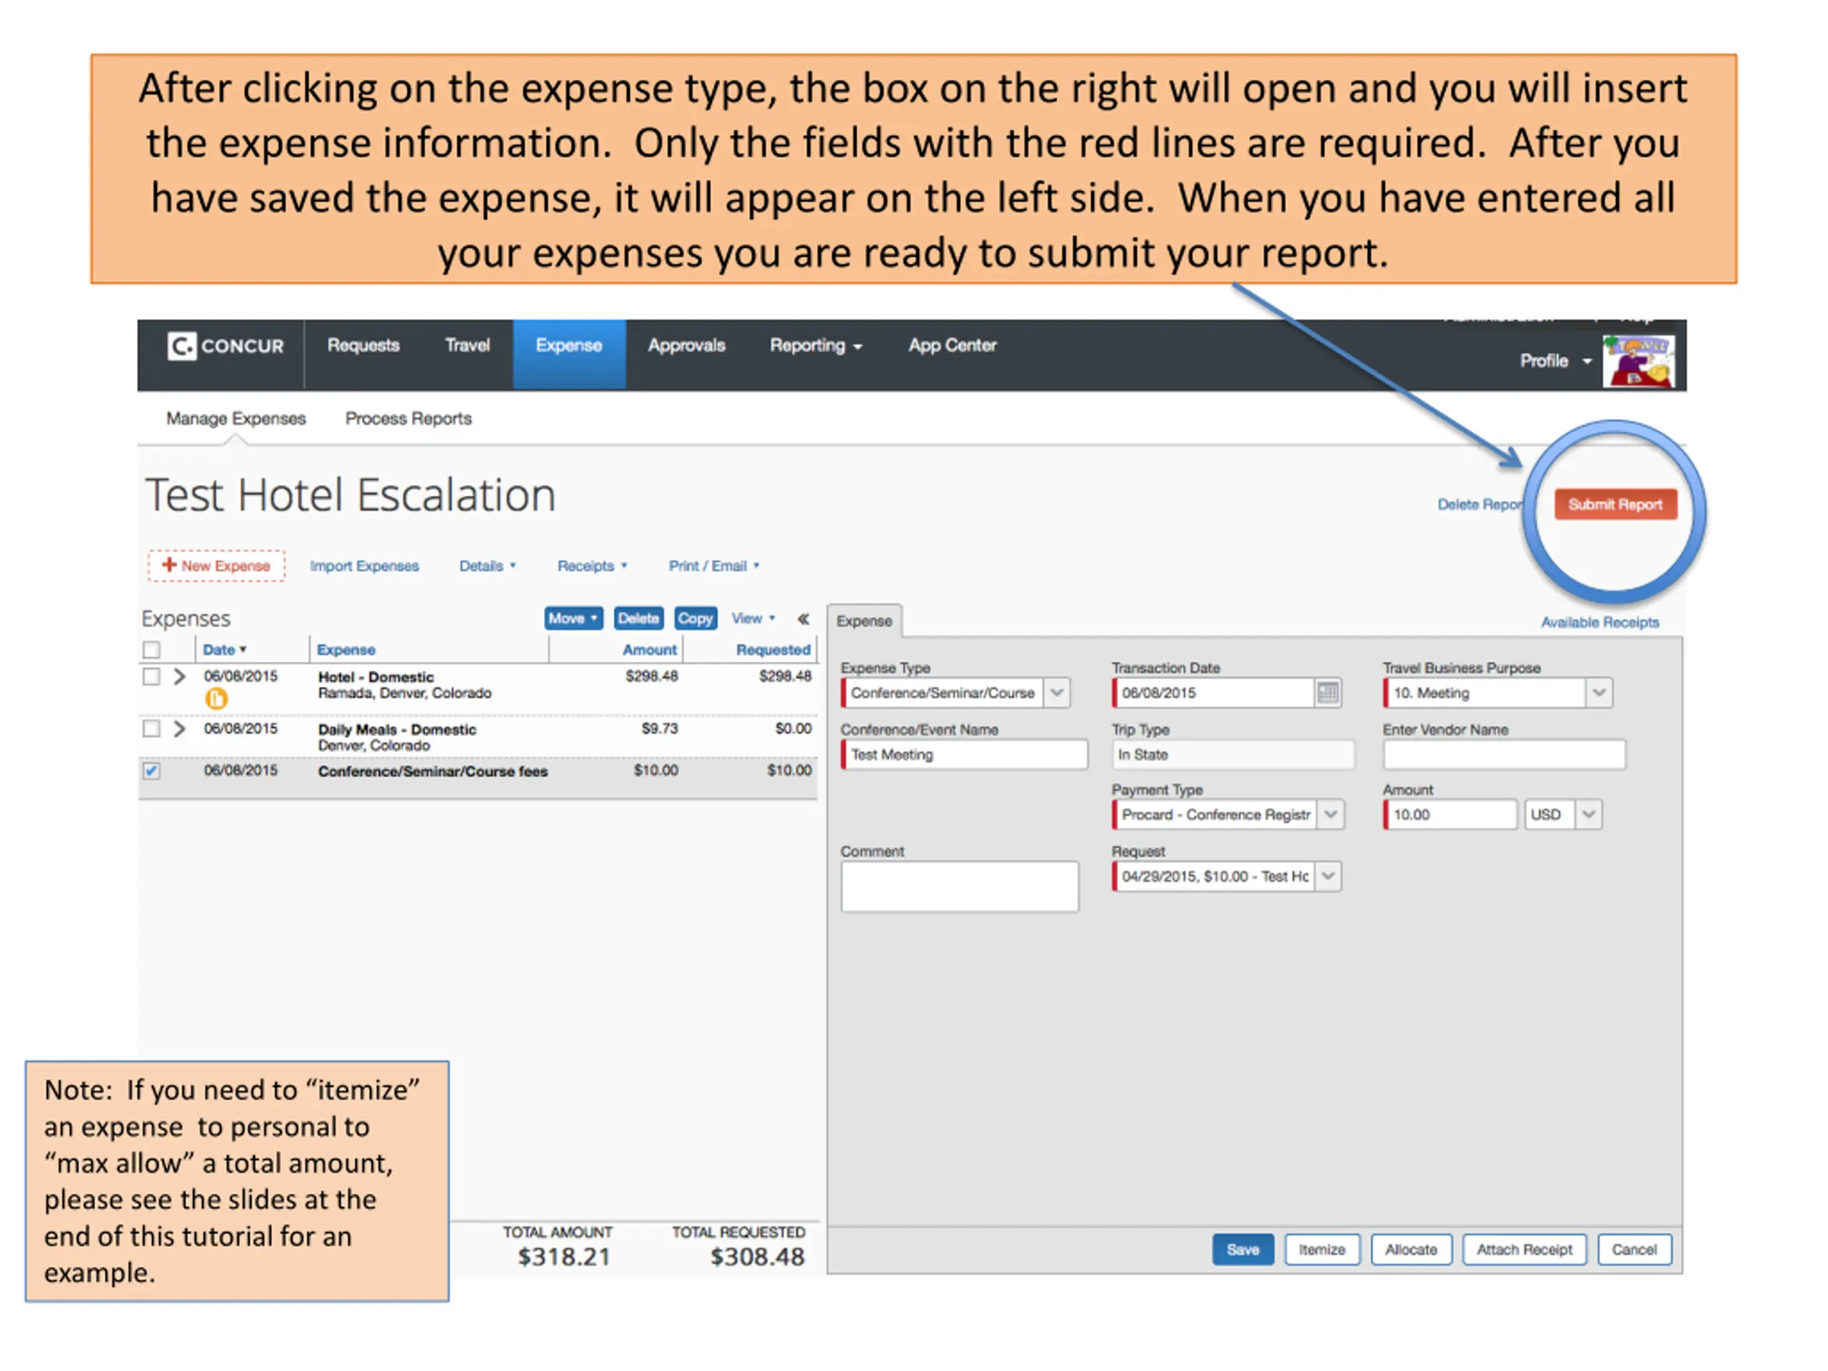This screenshot has height=1371, width=1828.
Task: Open the Payment Type dropdown
Action: tap(1330, 814)
